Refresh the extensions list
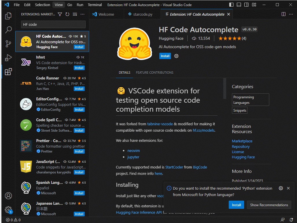297x223 pixels. (x=67, y=14)
